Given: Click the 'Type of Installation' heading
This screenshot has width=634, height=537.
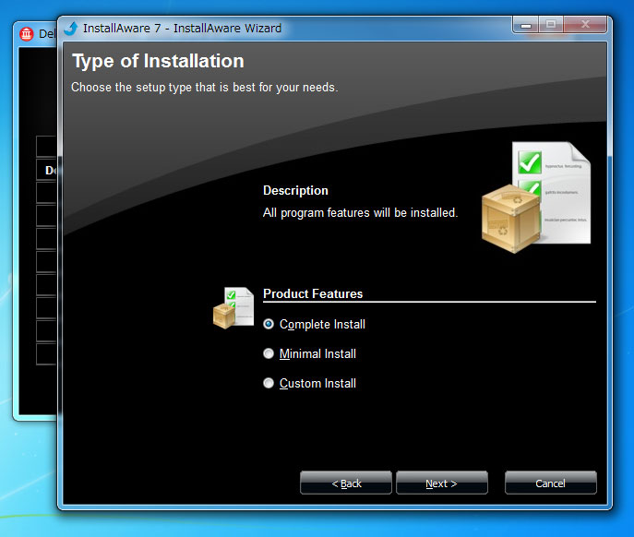Looking at the screenshot, I should coord(158,62).
